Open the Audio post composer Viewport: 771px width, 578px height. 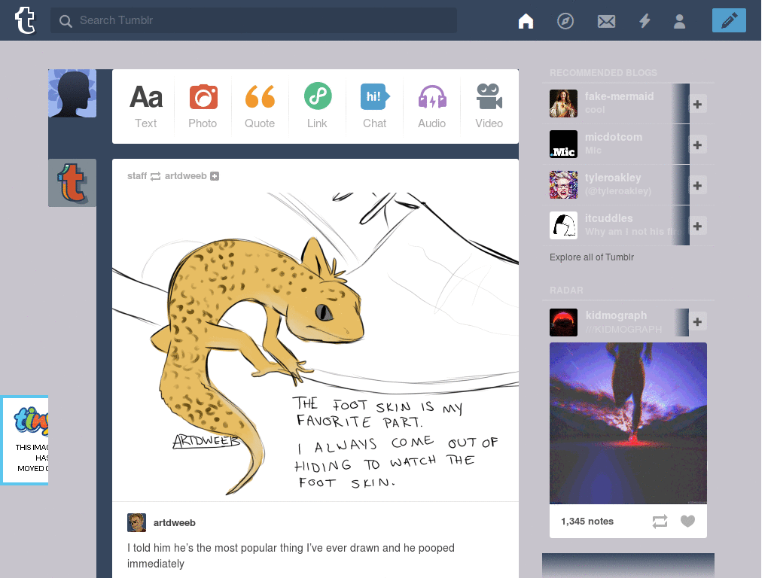click(x=431, y=105)
